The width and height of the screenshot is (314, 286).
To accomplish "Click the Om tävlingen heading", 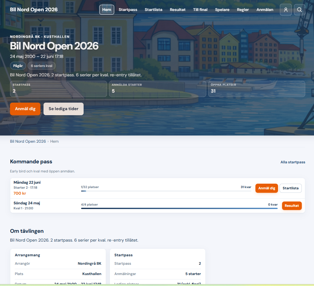I will (27, 231).
